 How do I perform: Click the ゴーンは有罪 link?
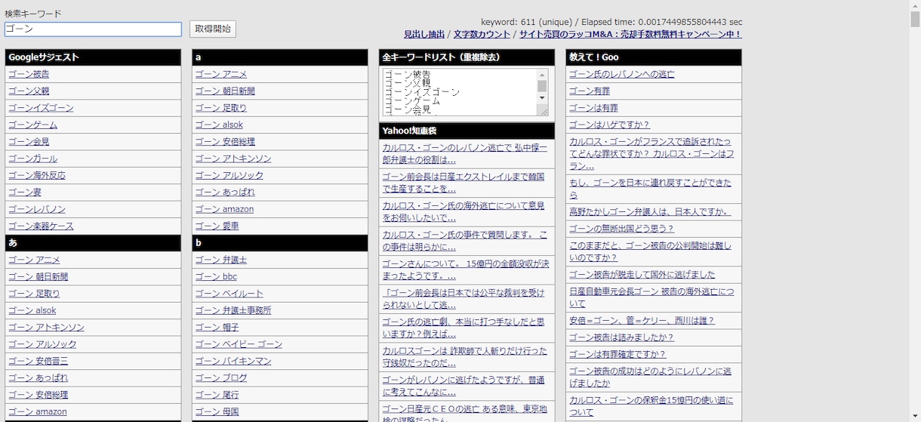[x=594, y=108]
